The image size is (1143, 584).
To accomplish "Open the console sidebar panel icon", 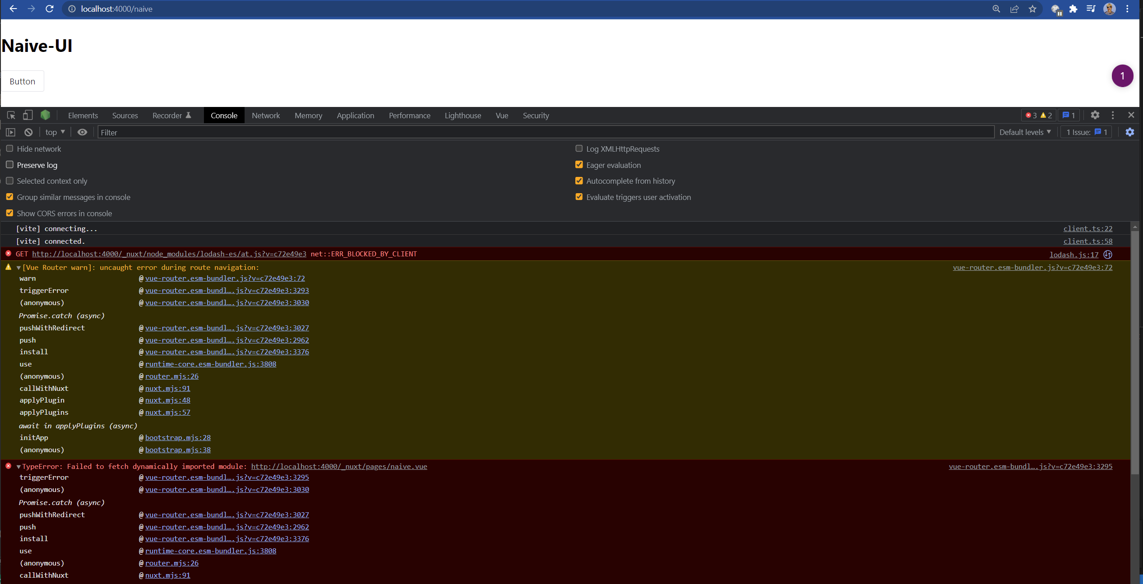I will [10, 132].
